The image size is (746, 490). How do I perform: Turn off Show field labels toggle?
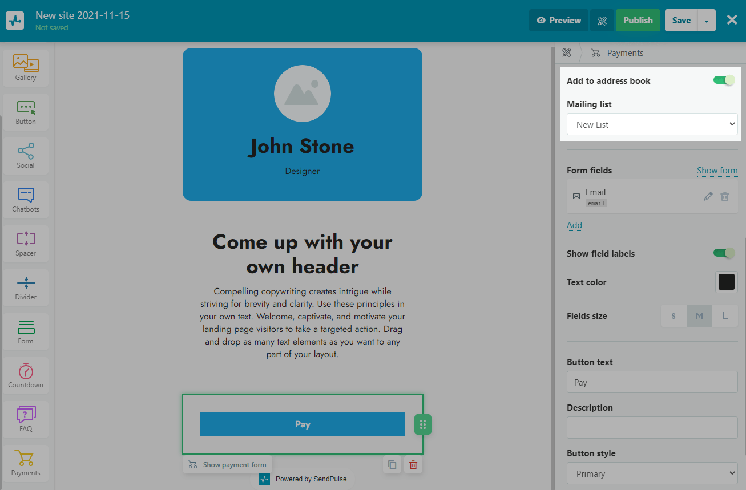click(724, 253)
